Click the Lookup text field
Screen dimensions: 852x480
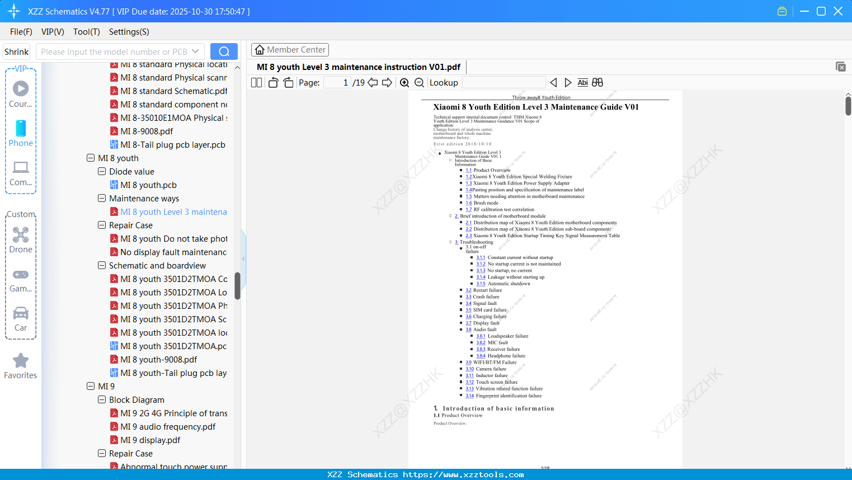[x=504, y=83]
